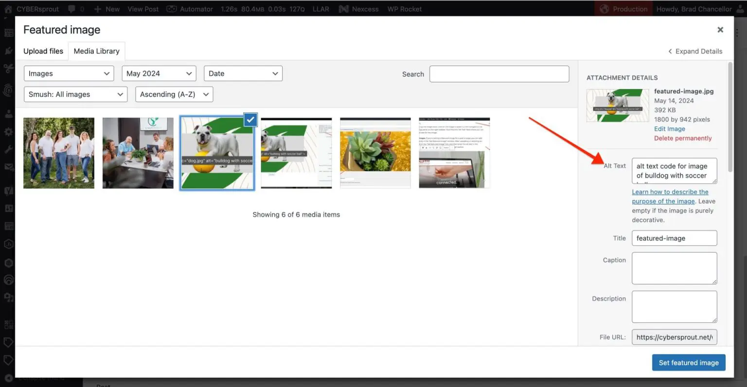Click into the Search media input field

click(499, 74)
